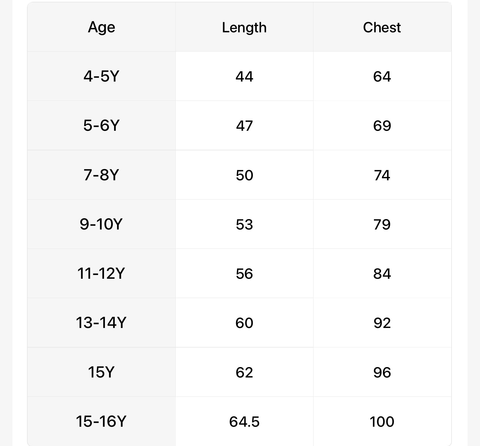
Task: Click length value 44 for 4-5Y
Action: (244, 77)
